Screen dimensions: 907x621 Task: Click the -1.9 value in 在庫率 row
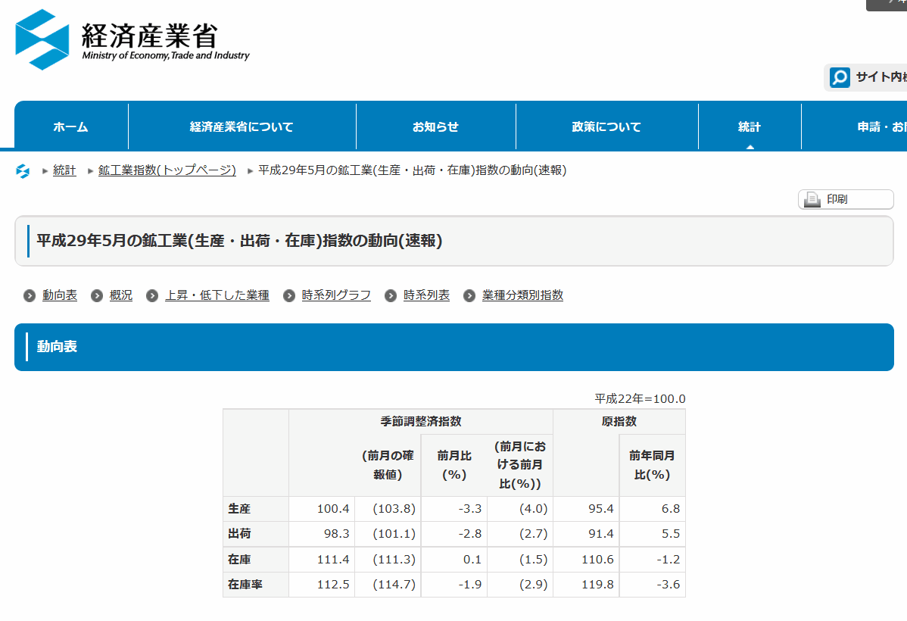469,585
